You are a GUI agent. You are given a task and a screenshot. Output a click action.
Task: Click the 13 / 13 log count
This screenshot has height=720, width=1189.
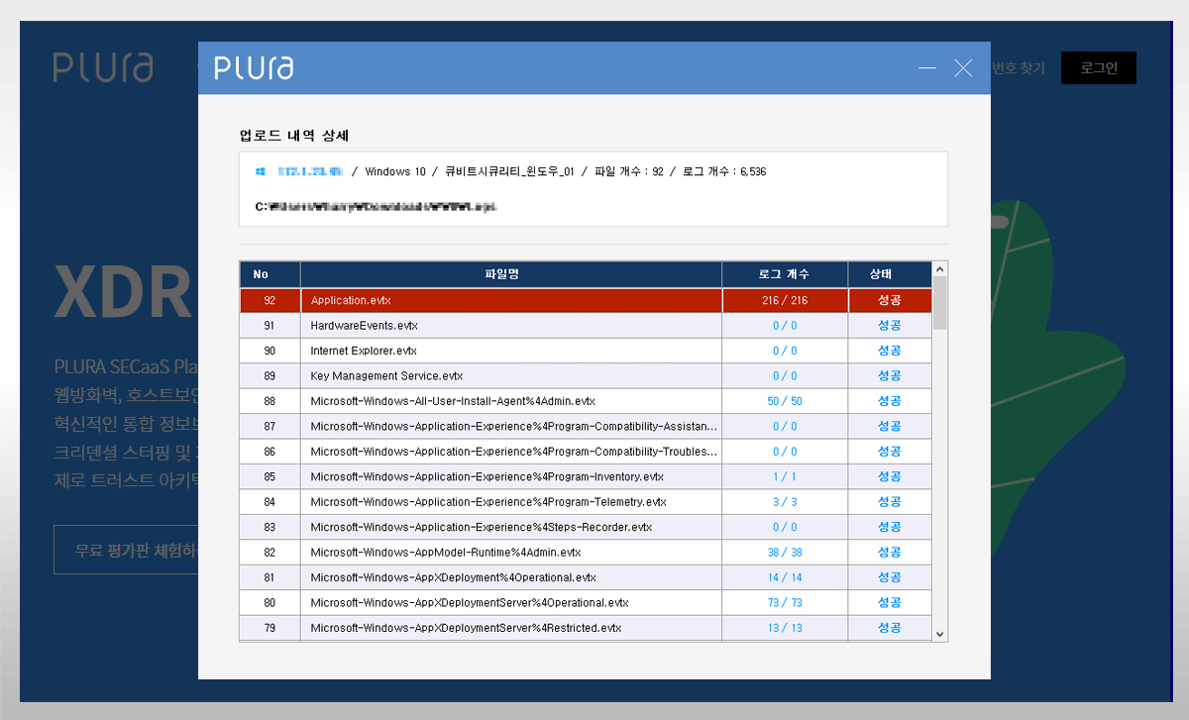click(785, 628)
